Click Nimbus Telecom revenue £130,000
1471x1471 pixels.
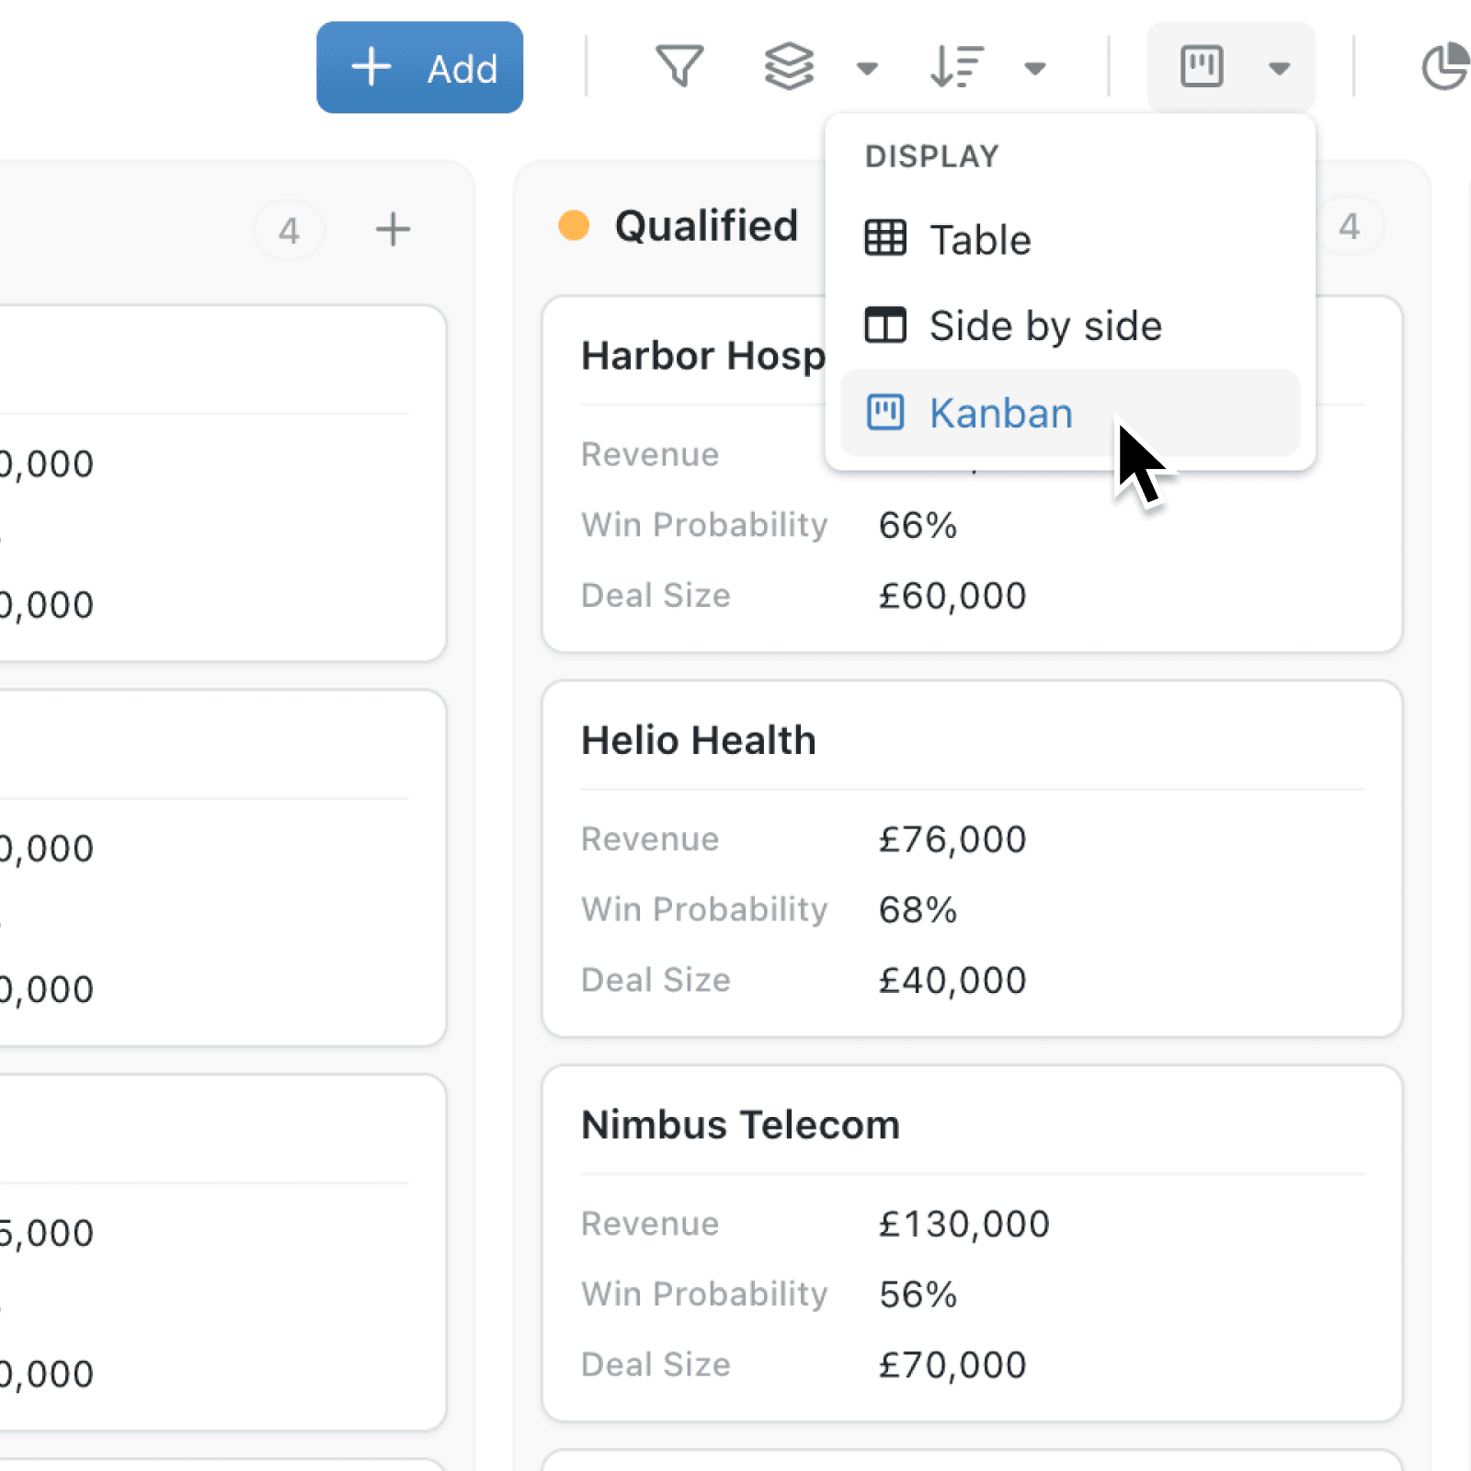tap(964, 1224)
